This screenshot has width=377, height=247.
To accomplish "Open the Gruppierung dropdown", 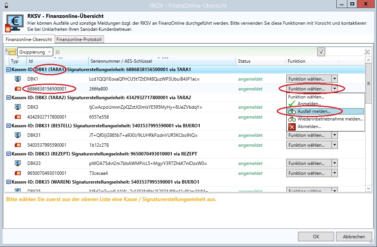I will click(35, 52).
